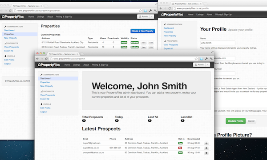Image resolution: width=267 pixels, height=160 pixels.
Task: Open About in front dashboard navbar
Action: [86, 65]
